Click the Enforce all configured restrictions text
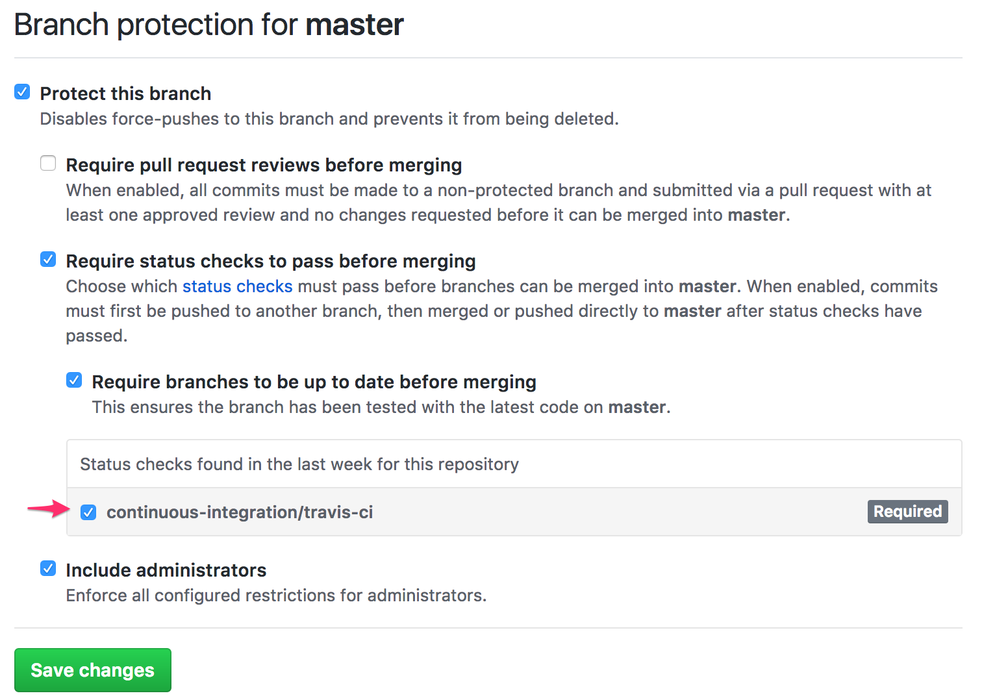 point(276,595)
